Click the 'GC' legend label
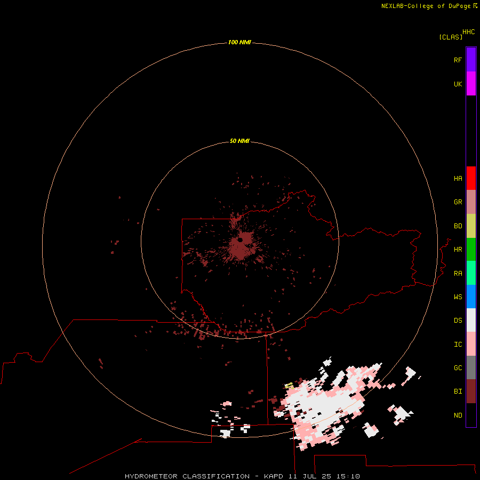Viewport: 480px width, 480px height. (458, 367)
